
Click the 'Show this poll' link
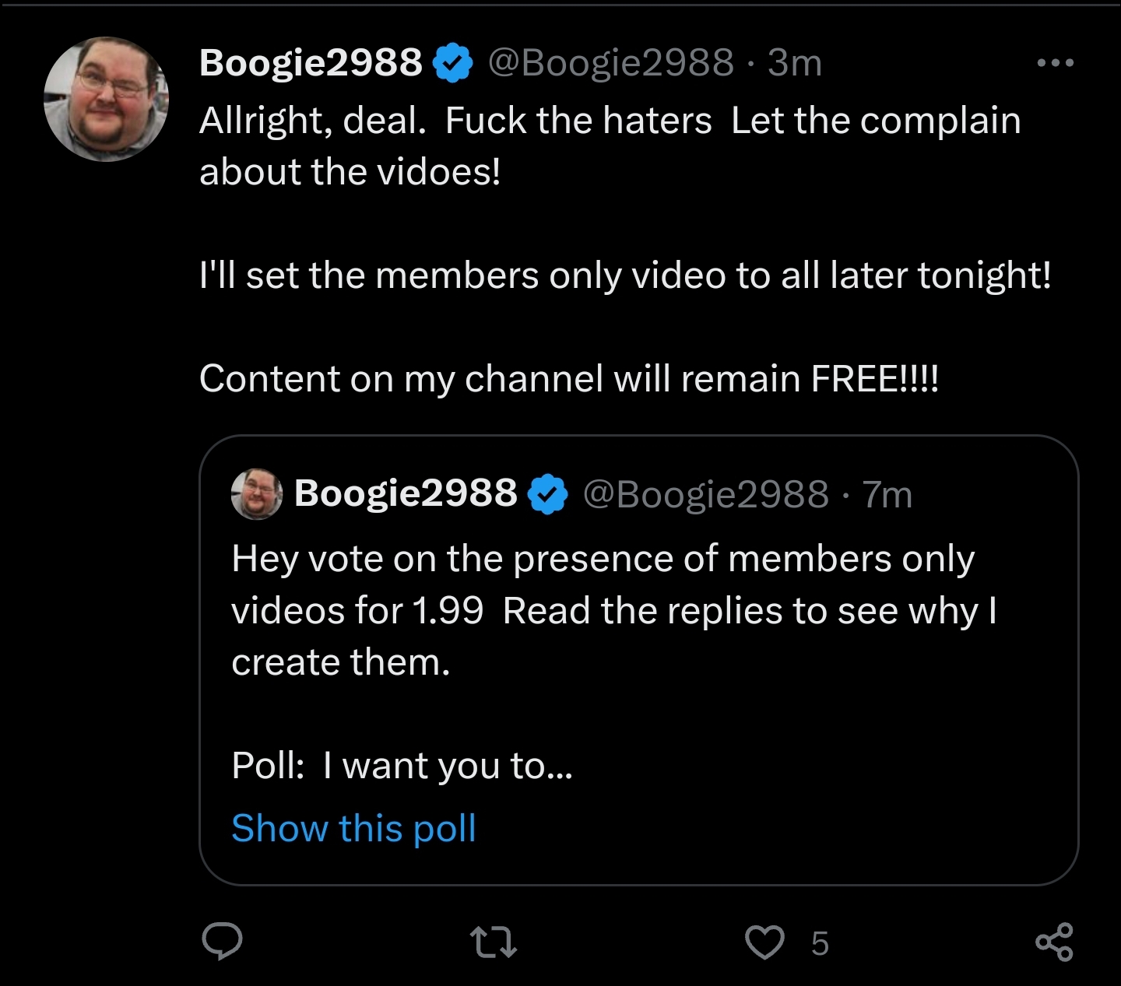pyautogui.click(x=353, y=828)
